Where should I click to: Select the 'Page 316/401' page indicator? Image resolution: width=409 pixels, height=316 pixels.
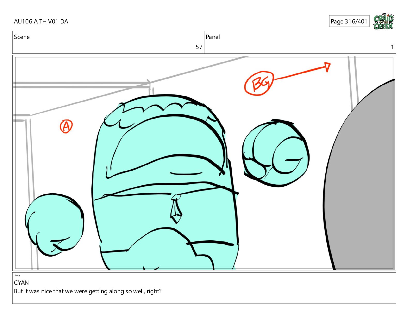click(x=349, y=21)
